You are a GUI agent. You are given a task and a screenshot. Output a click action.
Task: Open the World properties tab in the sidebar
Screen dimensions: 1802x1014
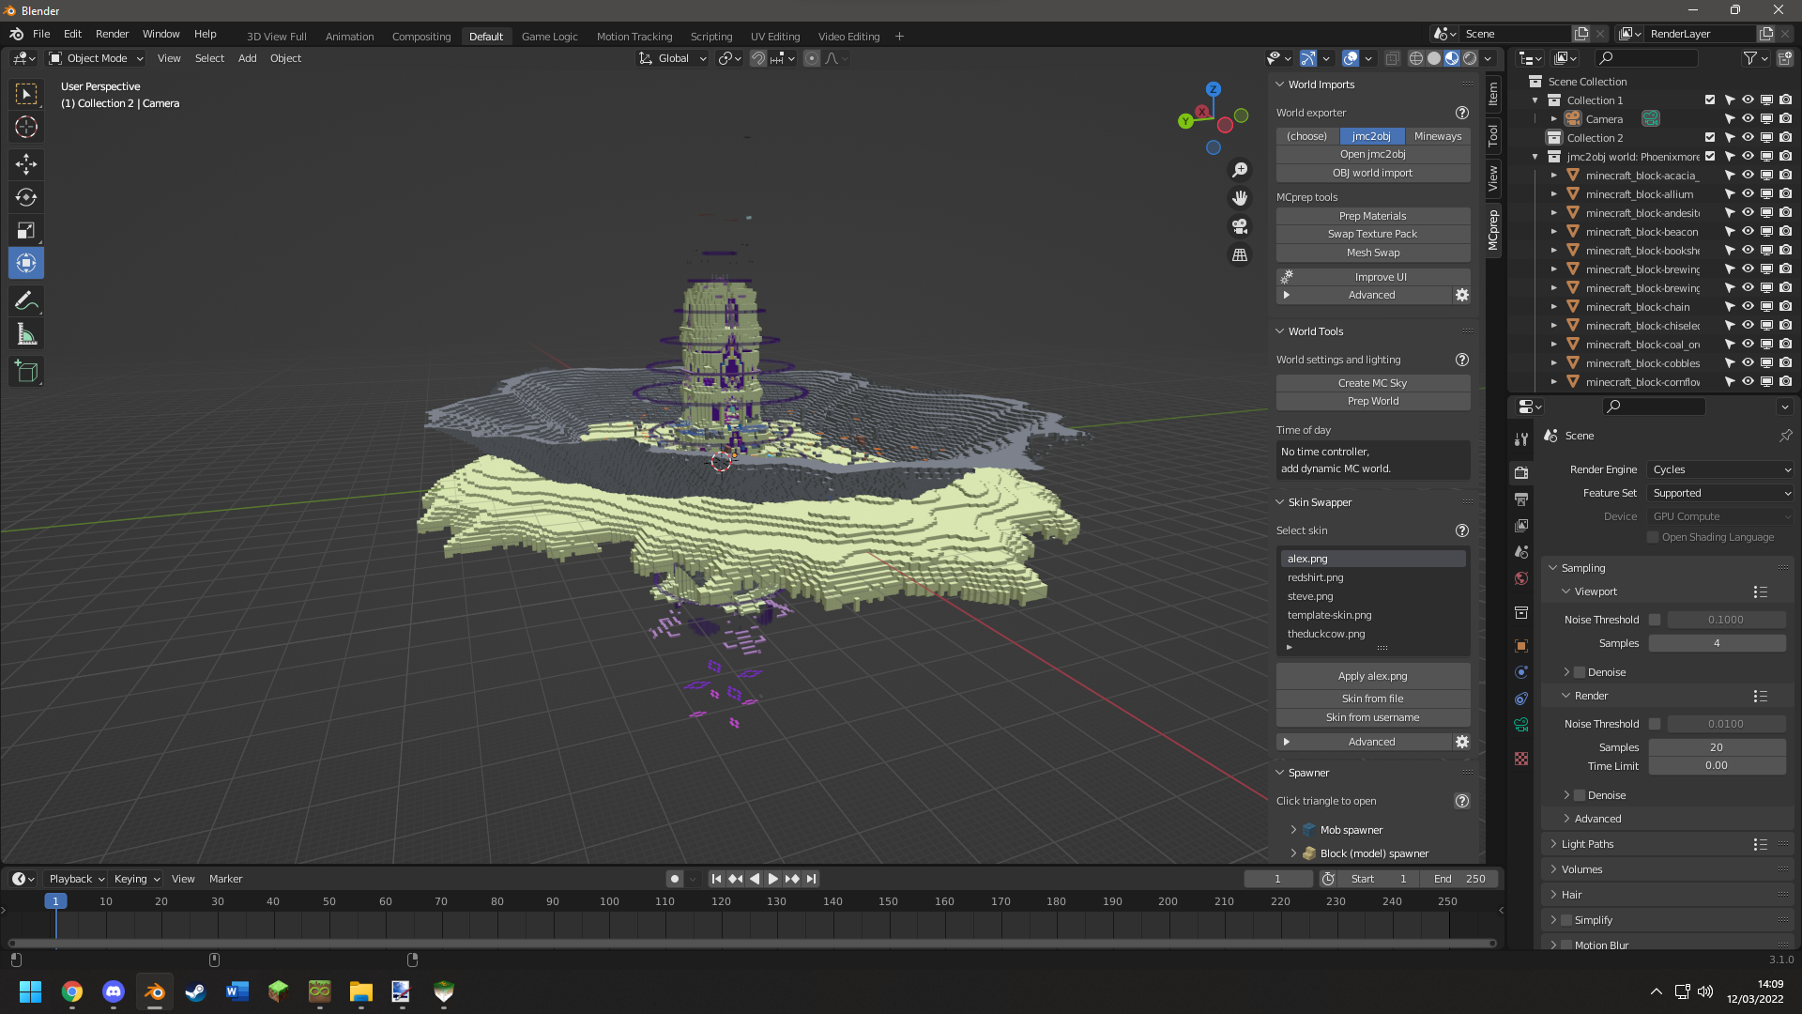1521,579
